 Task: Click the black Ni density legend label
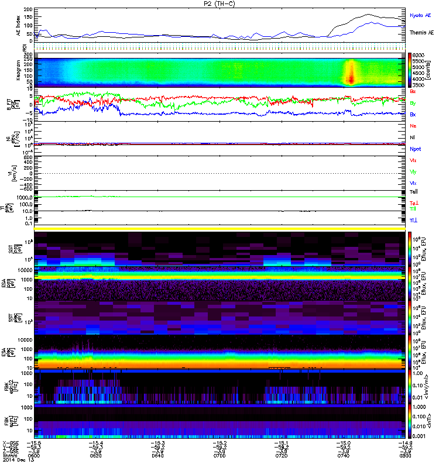(x=413, y=137)
